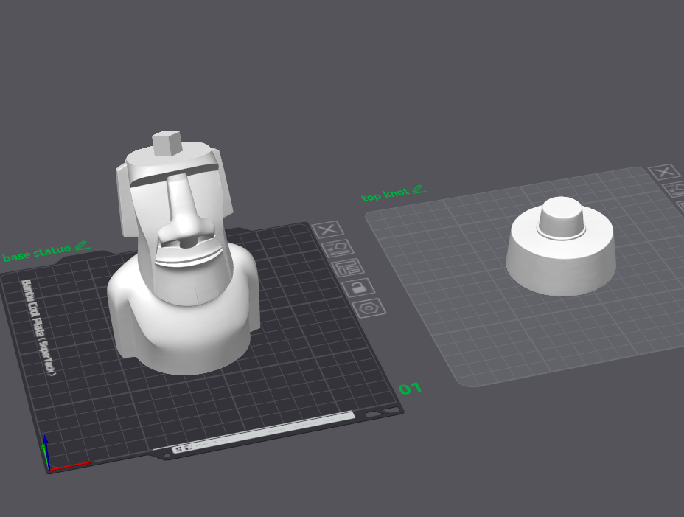Click the remove-objects X icon on plate 01
Image resolution: width=684 pixels, height=517 pixels.
[x=328, y=229]
